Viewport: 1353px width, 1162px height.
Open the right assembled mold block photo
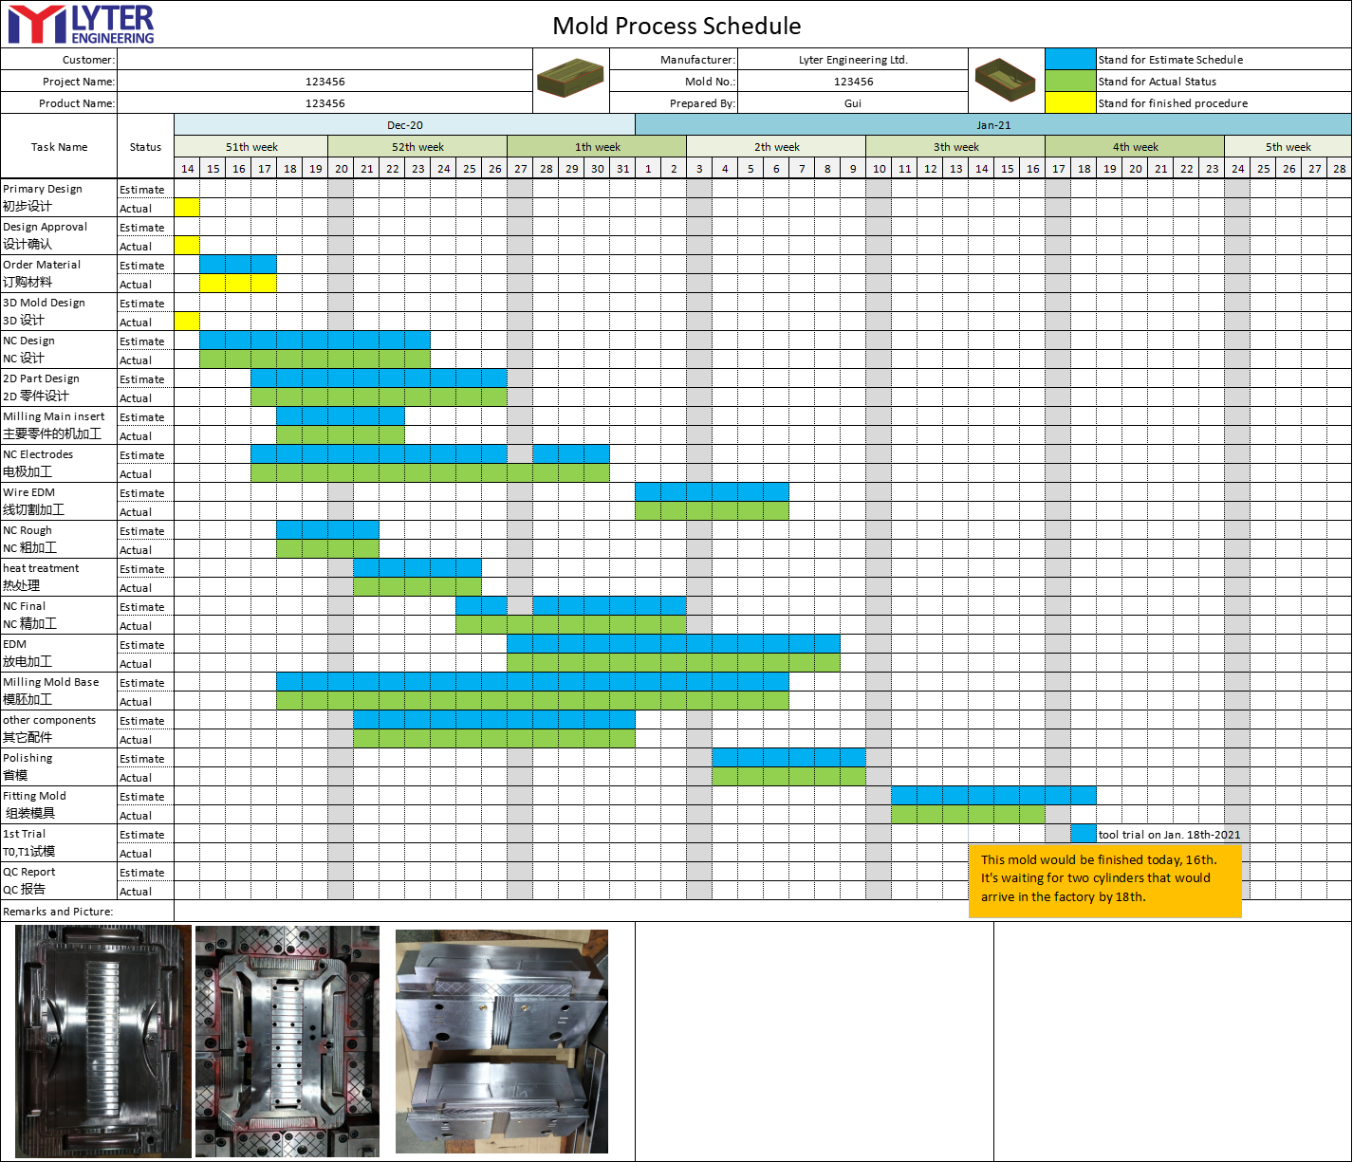click(501, 1041)
